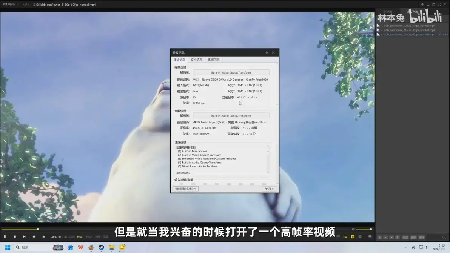This screenshot has width=450, height=253.
Task: Open File Explorer from the taskbar
Action: coord(112,248)
